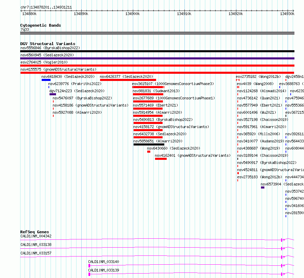Click nsv5571469 (Ebert2021) variant label
The image size is (304, 278).
[155, 105]
